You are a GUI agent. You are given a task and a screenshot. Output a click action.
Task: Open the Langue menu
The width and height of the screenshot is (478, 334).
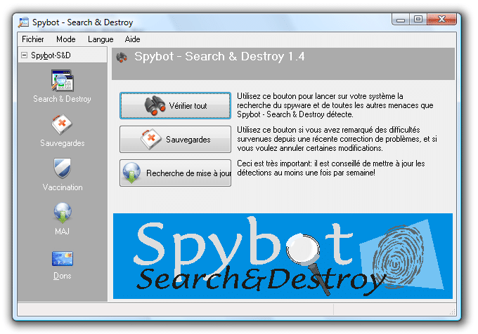(101, 39)
